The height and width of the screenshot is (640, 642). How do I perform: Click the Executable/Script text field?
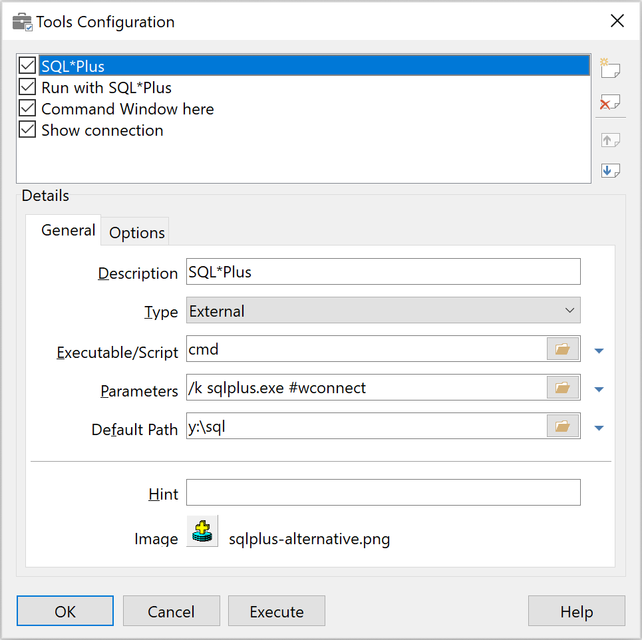pyautogui.click(x=367, y=349)
